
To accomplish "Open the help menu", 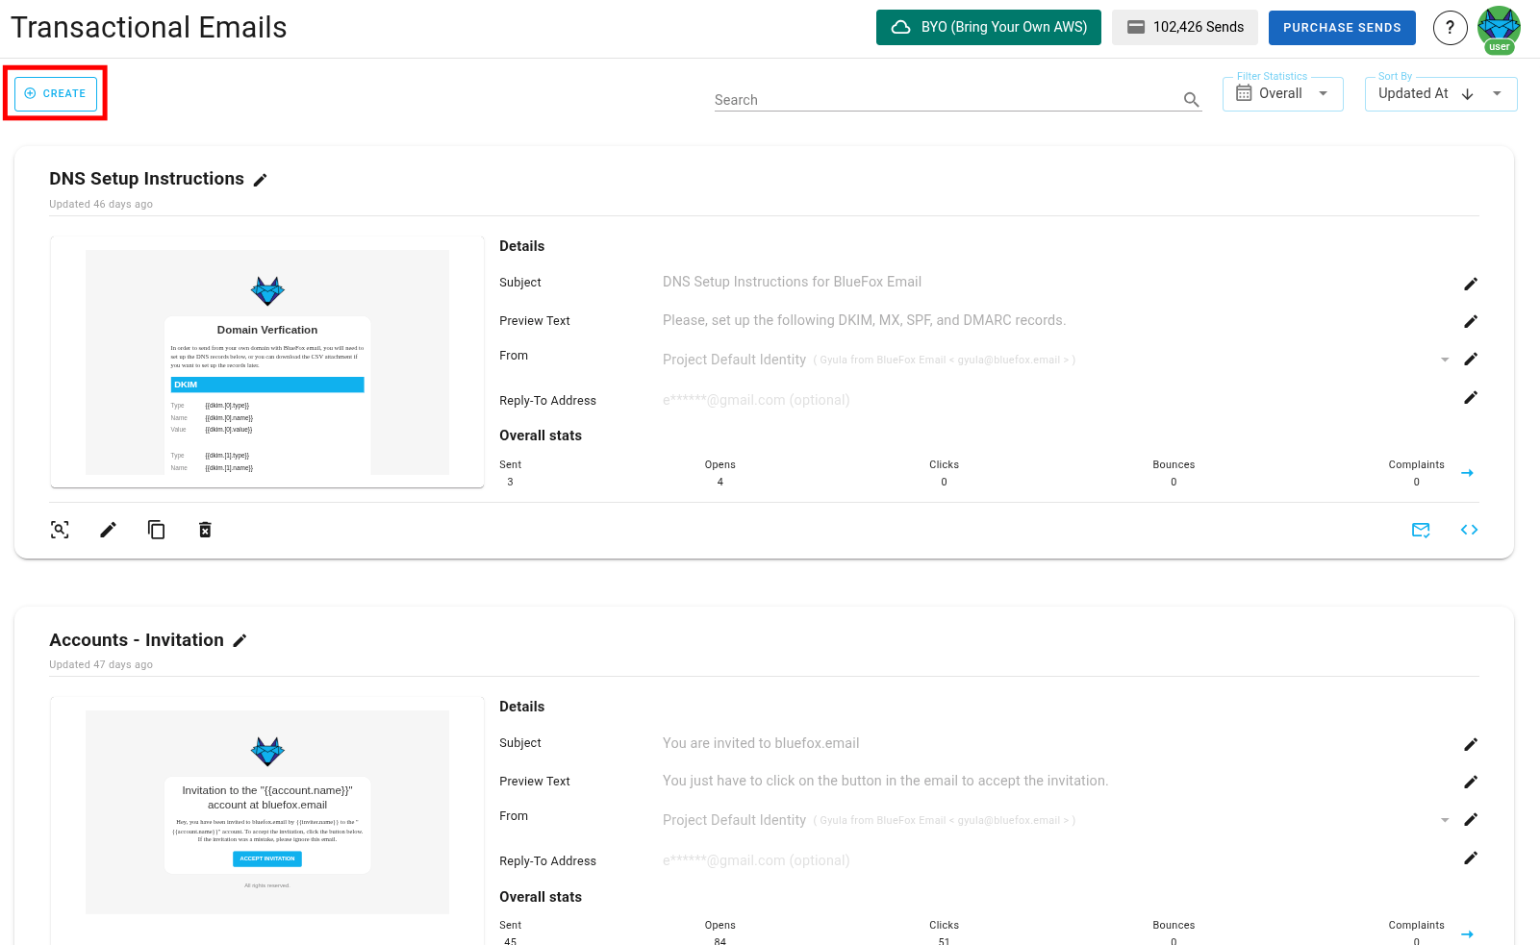I will coord(1451,27).
